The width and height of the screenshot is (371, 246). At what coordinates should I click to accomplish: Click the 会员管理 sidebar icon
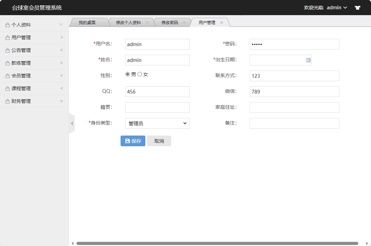(7, 75)
